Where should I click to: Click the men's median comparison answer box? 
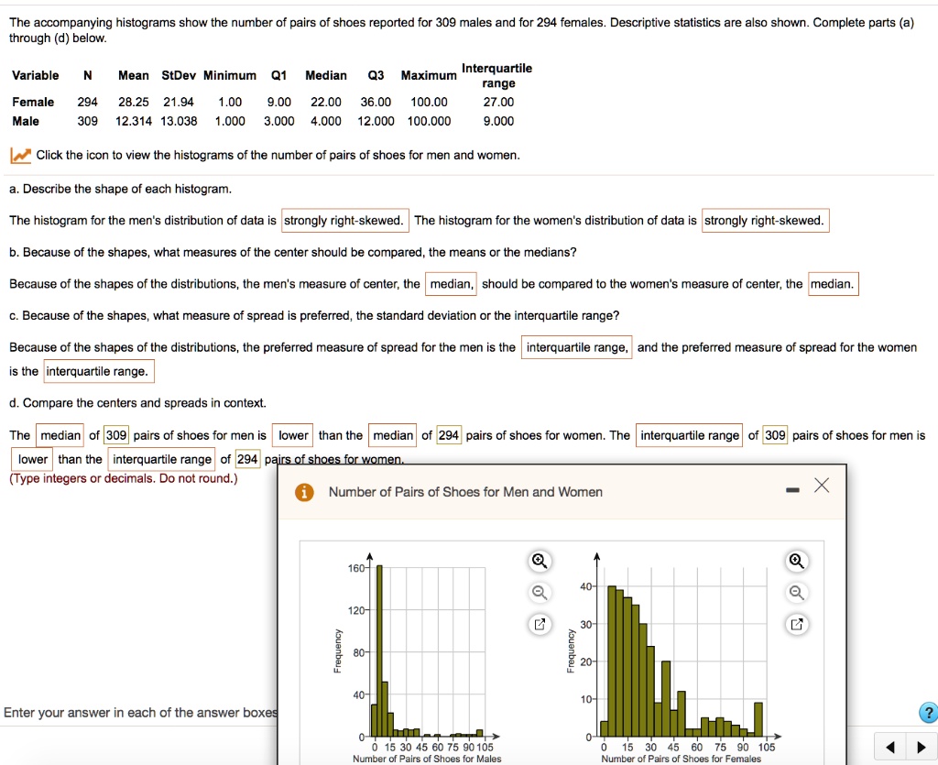(60, 434)
